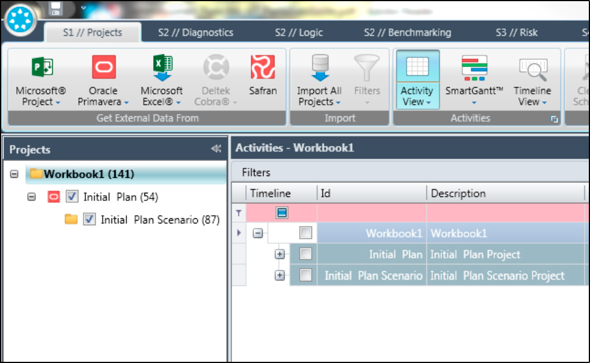Select Workbook1 Description cell
590x363 pixels.
(506, 233)
